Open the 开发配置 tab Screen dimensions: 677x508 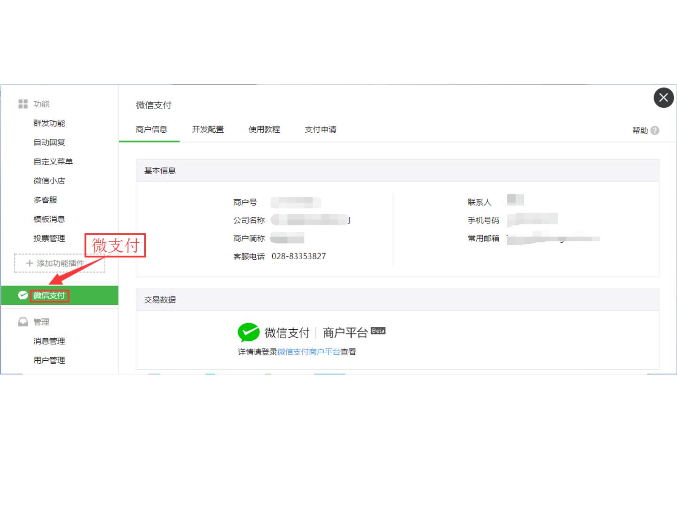(208, 129)
